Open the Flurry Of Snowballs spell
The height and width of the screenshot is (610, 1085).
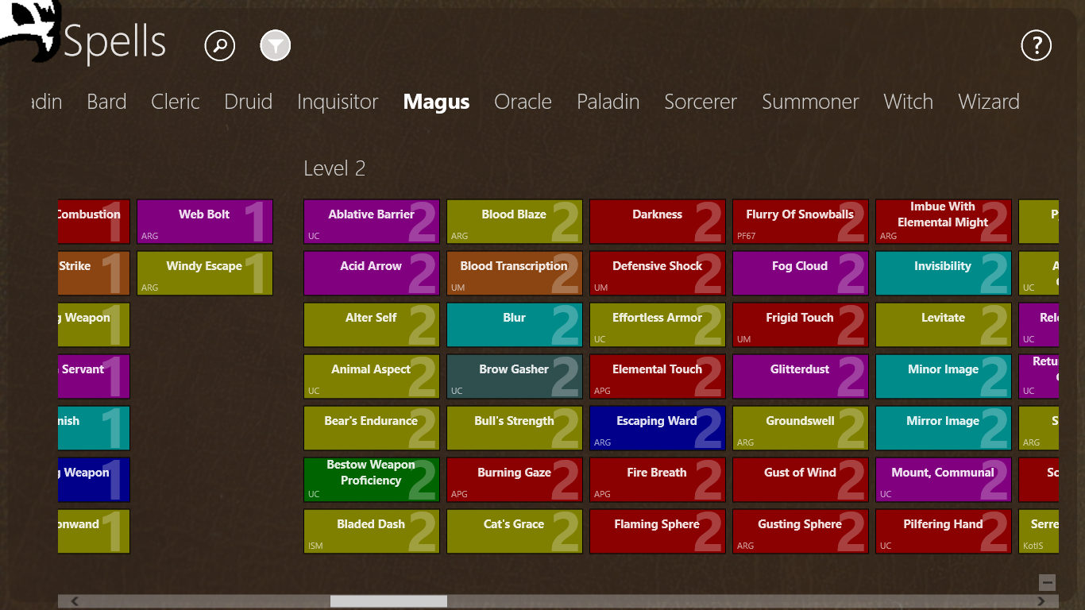point(801,222)
